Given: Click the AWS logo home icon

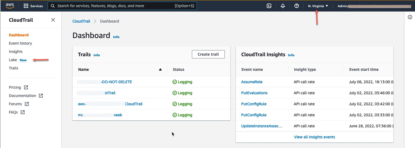Looking at the screenshot, I should click(10, 6).
